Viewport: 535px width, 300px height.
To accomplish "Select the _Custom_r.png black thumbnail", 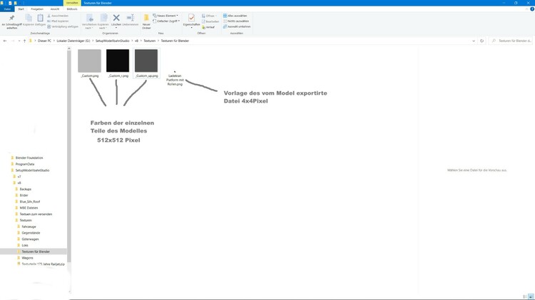I will coord(118,61).
